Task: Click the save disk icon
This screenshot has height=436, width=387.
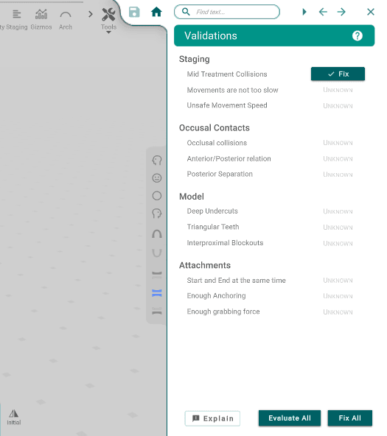Action: (134, 13)
